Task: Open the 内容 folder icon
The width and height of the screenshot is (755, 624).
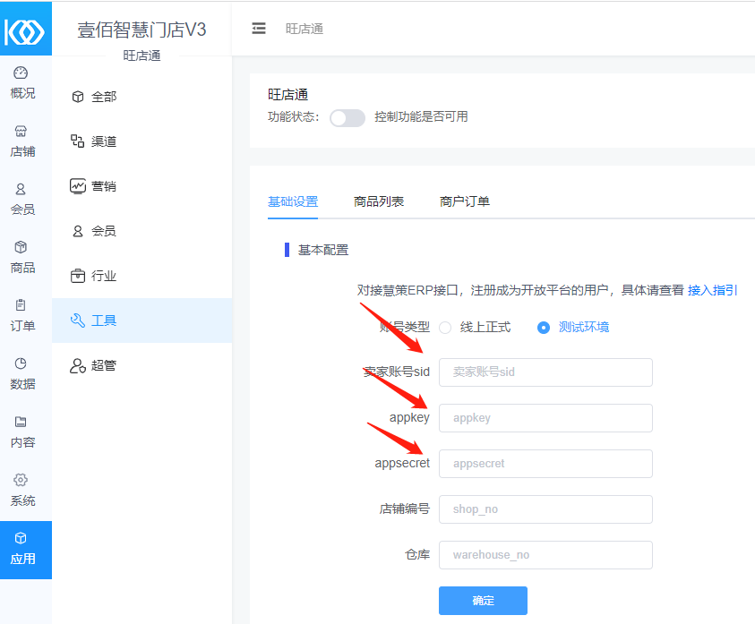Action: [21, 422]
